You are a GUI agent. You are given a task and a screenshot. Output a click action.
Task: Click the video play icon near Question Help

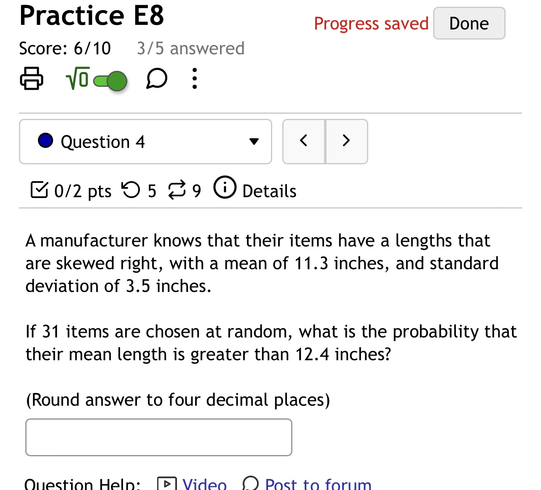[x=167, y=483]
